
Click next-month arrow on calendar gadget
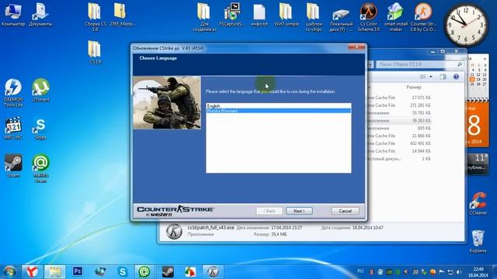[485, 59]
